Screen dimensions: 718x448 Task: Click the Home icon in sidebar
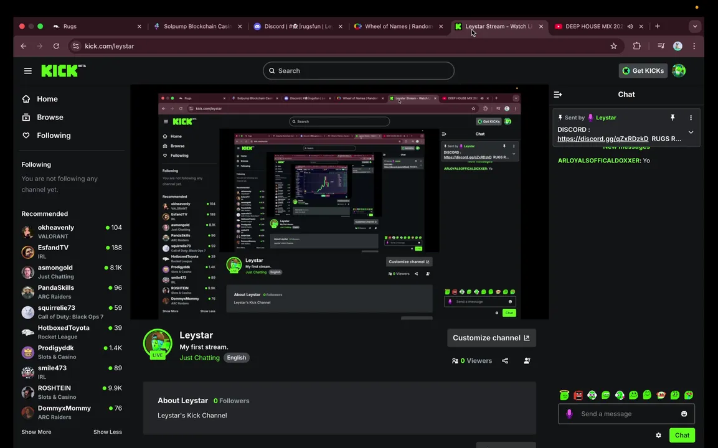26,99
